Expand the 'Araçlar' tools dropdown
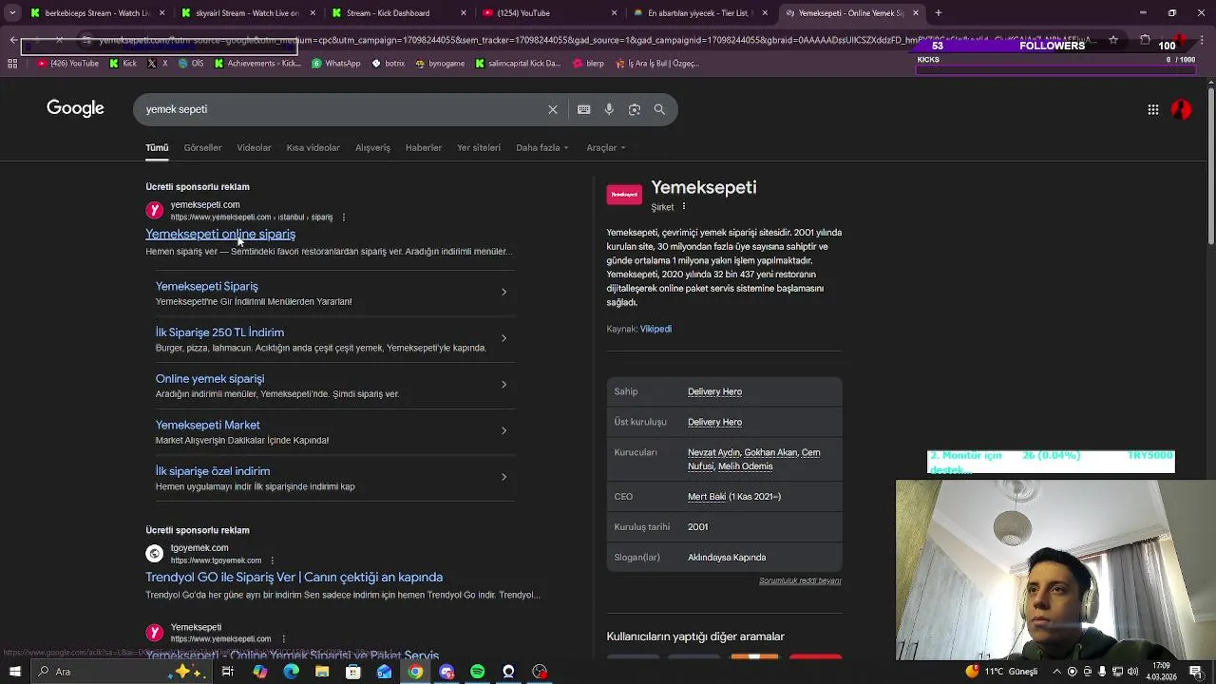The width and height of the screenshot is (1216, 684). pos(606,148)
